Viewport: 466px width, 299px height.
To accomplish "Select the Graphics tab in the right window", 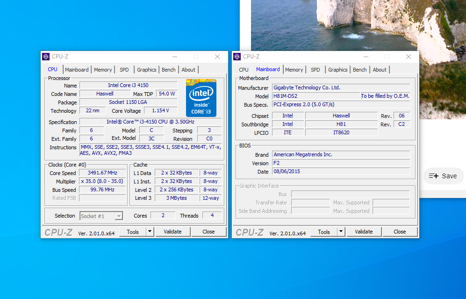I will pyautogui.click(x=337, y=70).
